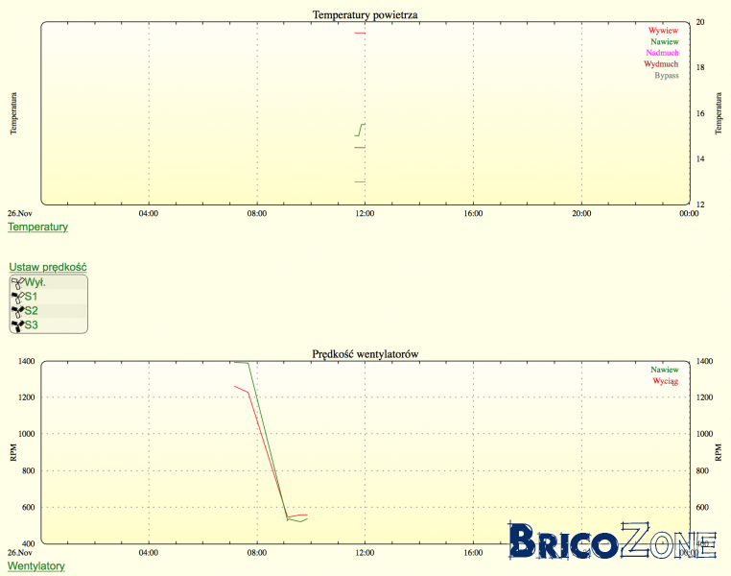The height and width of the screenshot is (576, 731).
Task: Click the fan icon beside S3
Action: tap(17, 325)
